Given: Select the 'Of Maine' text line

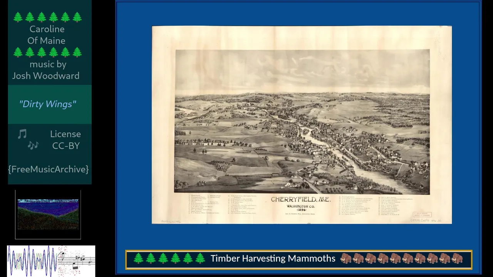Looking at the screenshot, I should click(x=46, y=40).
